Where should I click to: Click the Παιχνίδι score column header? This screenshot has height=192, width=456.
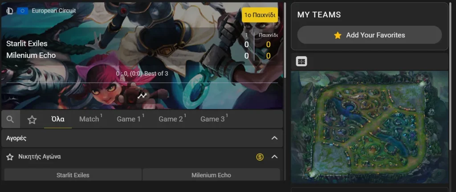pyautogui.click(x=268, y=35)
